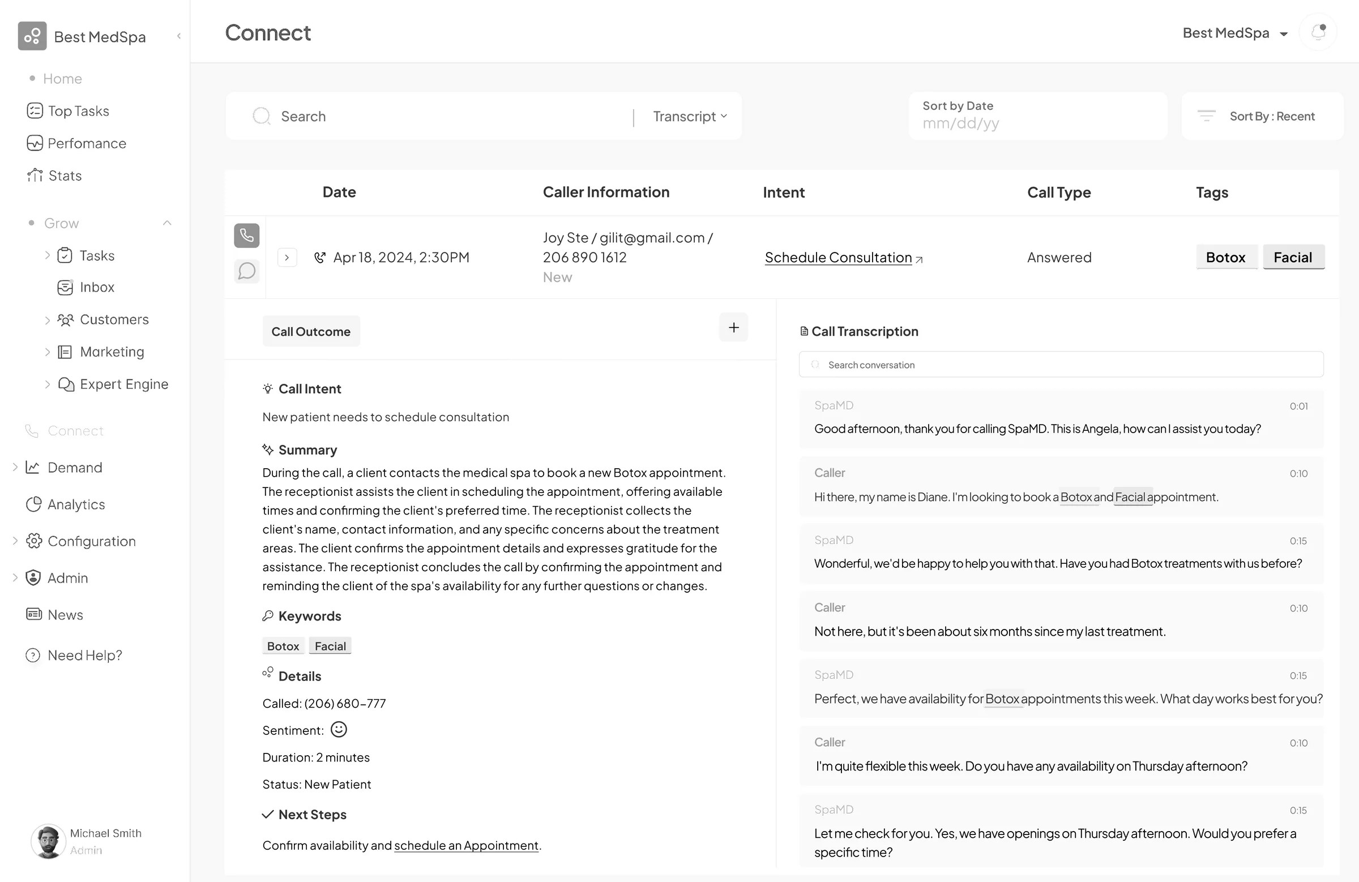Expand the Admin menu

click(15, 578)
